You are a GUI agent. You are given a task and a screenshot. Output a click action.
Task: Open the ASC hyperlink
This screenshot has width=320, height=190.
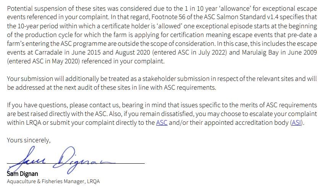point(162,122)
